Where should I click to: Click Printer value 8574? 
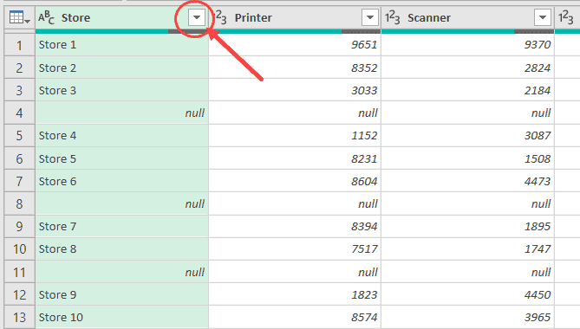[x=295, y=317]
